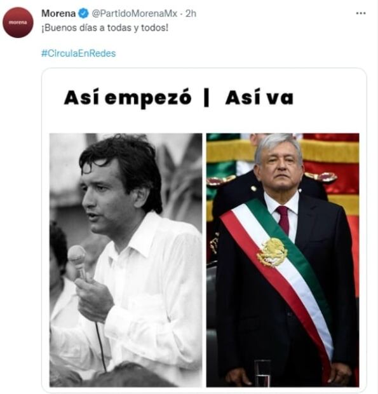Click the 'Así empezó' heading
Image resolution: width=378 pixels, height=394 pixels.
[128, 98]
